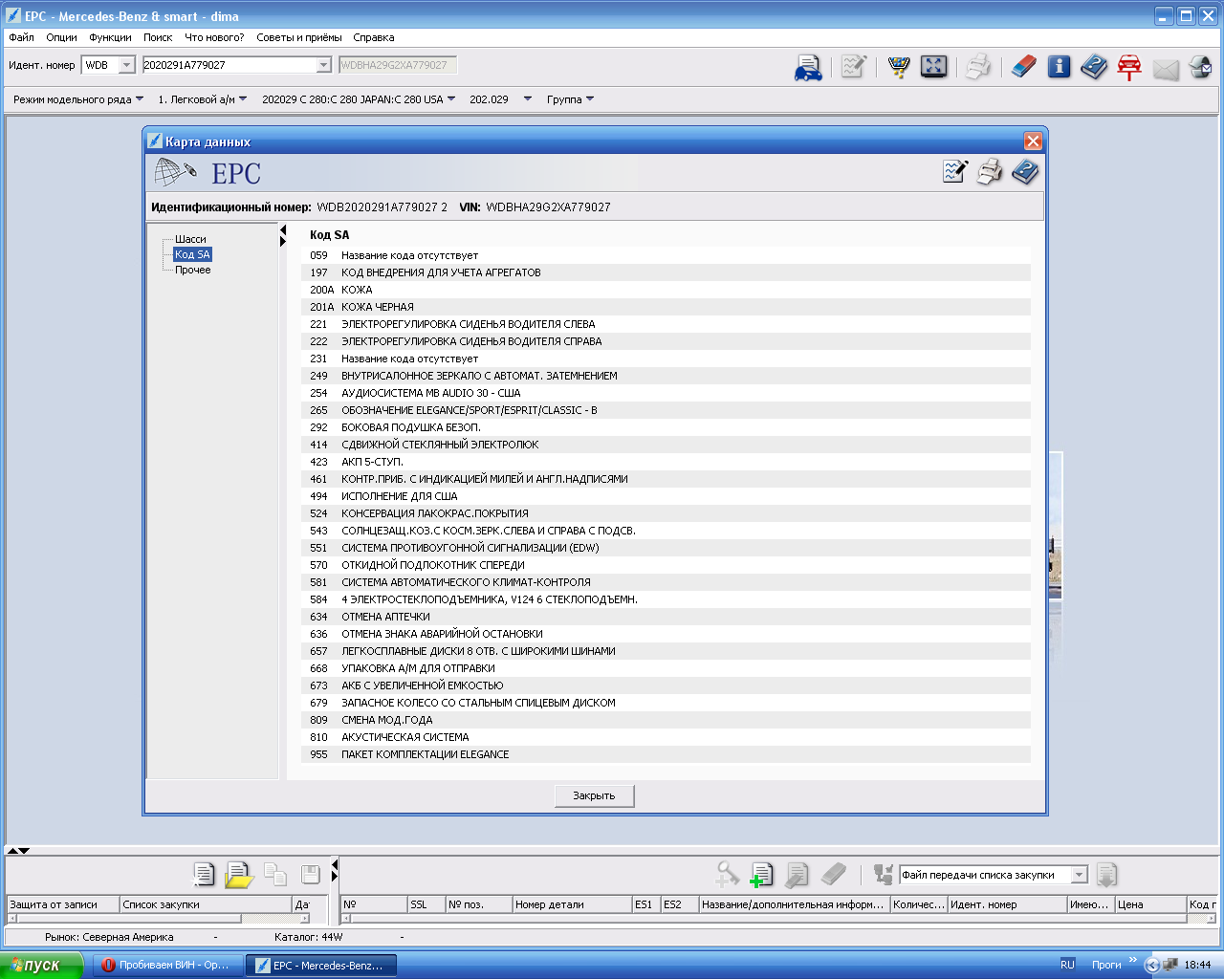
Task: Open the 202.029 dropdown arrow
Action: pos(527,99)
